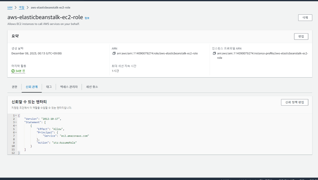318x180 pixels.
Task: Select the role ARN value text
Action: point(157,53)
